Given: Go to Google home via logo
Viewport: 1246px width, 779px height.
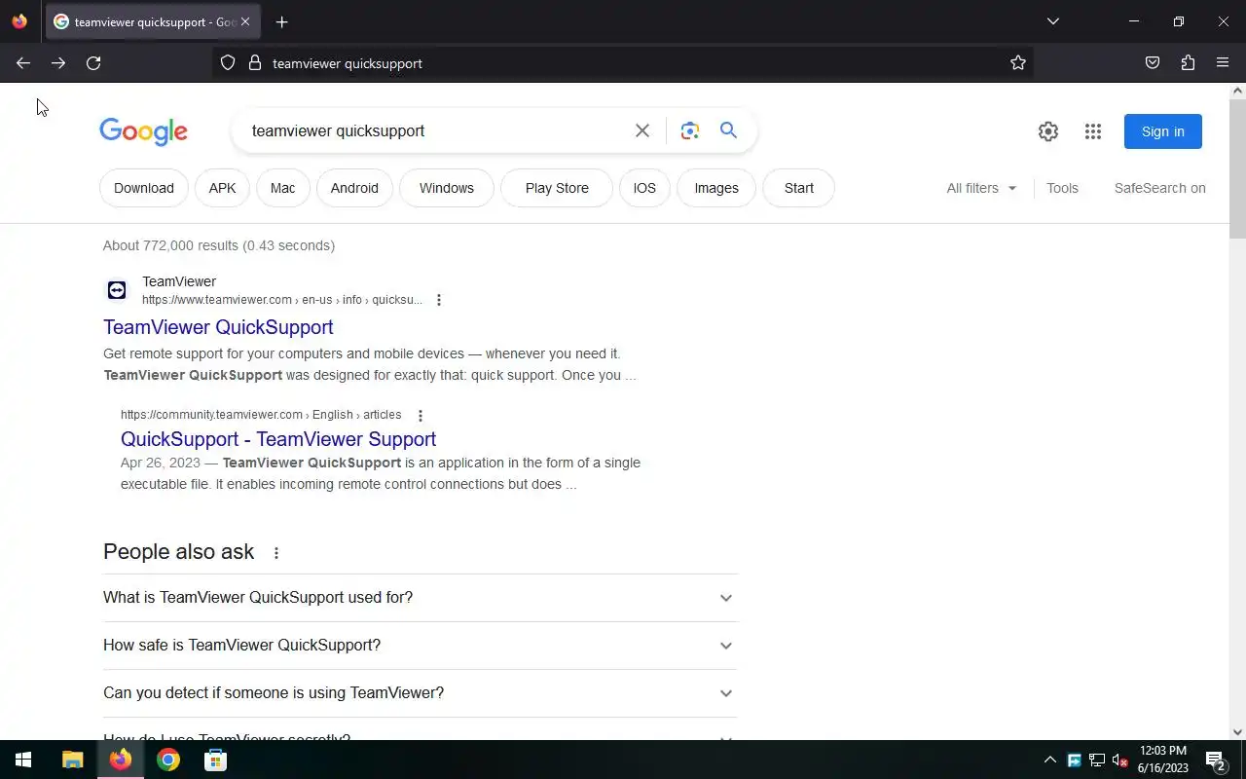Looking at the screenshot, I should click(143, 131).
